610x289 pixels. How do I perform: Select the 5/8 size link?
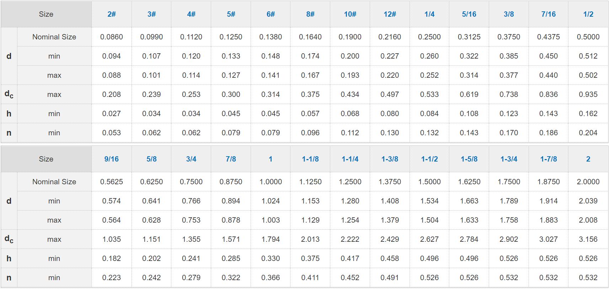151,159
